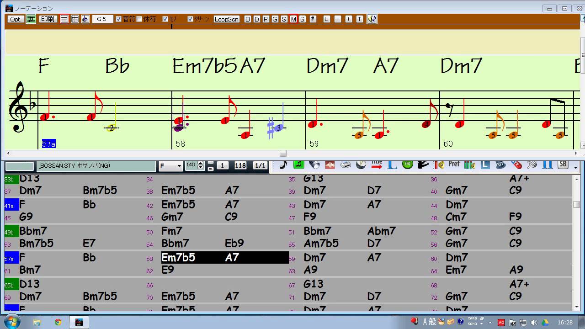The width and height of the screenshot is (585, 329).
Task: Open the Opt. notation options
Action: 16,19
